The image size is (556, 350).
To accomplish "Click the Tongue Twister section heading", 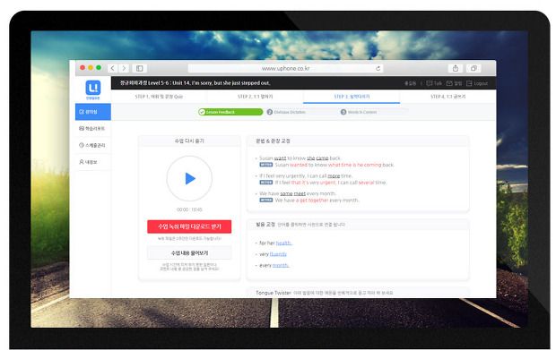I will (x=274, y=293).
